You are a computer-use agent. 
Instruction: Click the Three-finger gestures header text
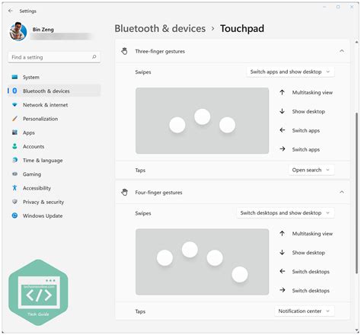(x=160, y=51)
